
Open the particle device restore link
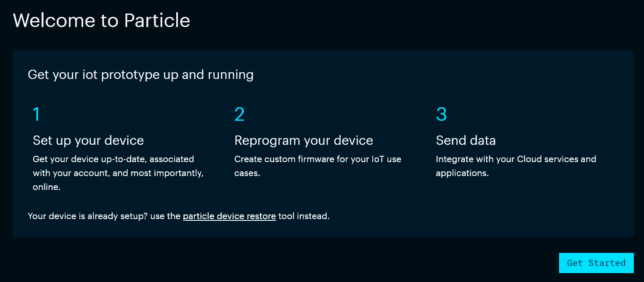click(229, 216)
